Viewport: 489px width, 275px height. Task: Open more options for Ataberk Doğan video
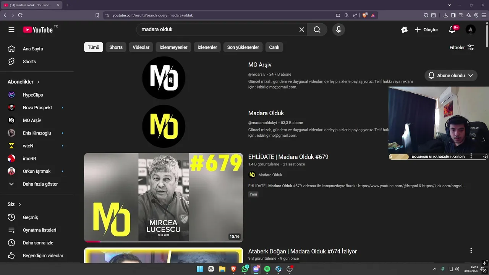pyautogui.click(x=471, y=251)
